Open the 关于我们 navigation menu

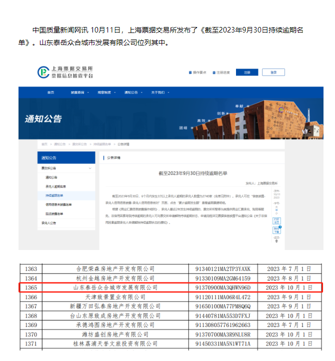(157, 92)
